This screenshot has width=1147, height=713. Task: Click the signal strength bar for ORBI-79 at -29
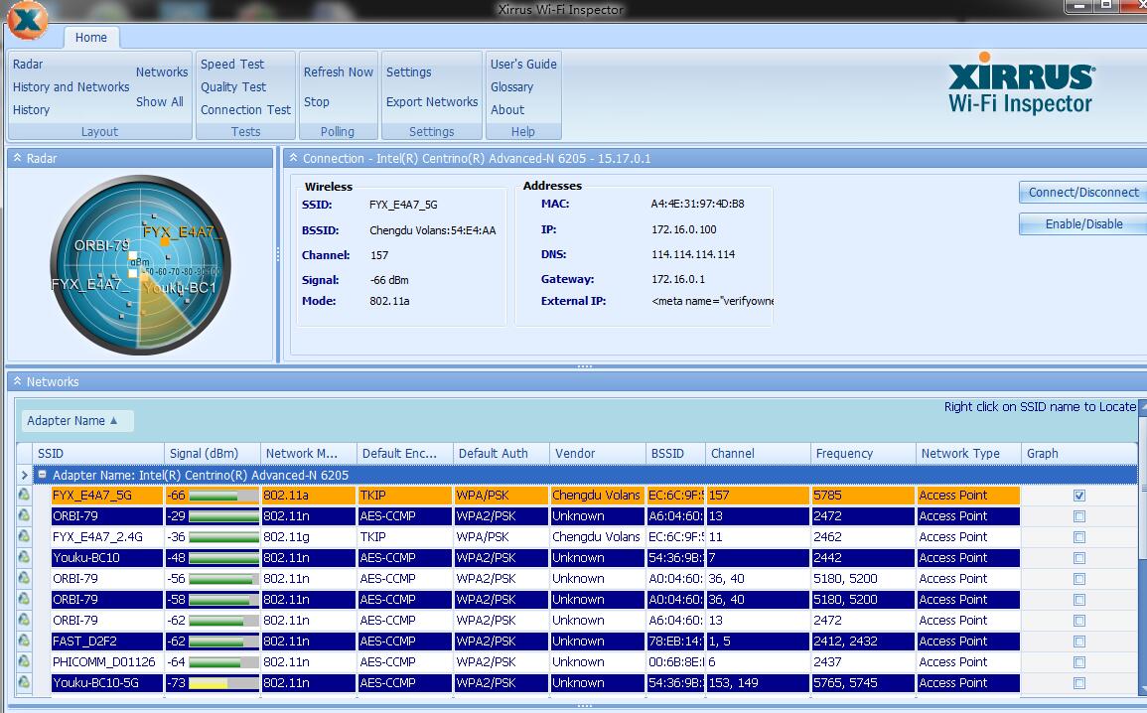click(x=222, y=516)
